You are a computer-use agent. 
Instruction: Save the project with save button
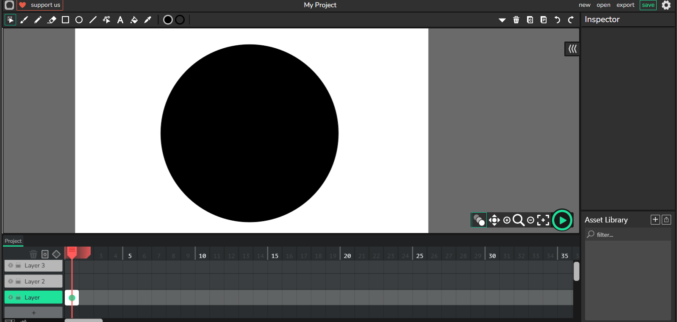[x=648, y=5]
